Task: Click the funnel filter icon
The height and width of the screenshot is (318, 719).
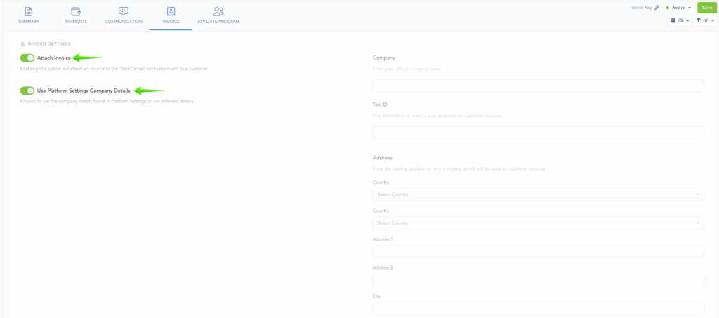Action: 699,21
